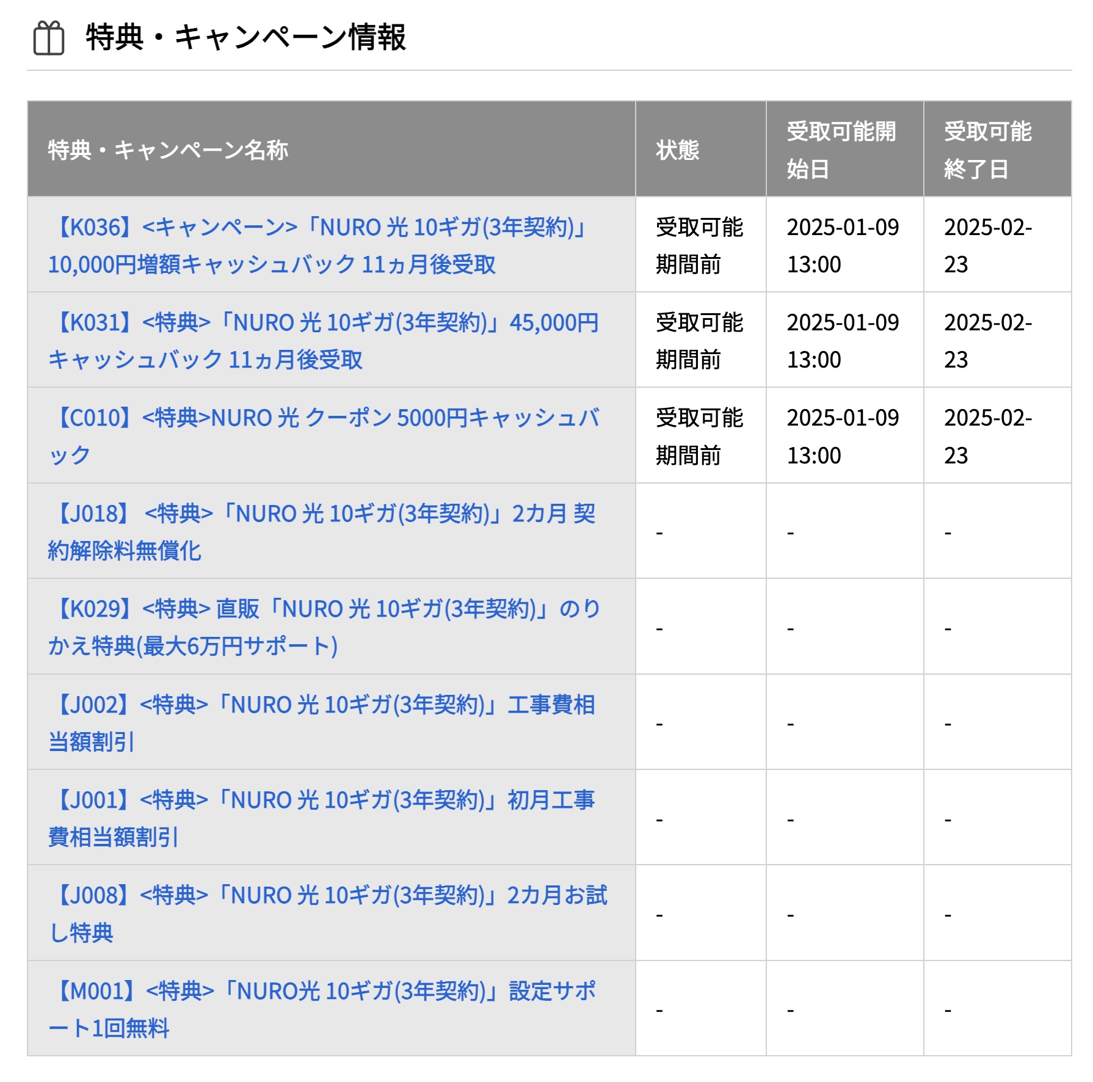Click end date 2025-02-23 in K031 row
Viewport: 1093px width, 1082px height.
988,341
